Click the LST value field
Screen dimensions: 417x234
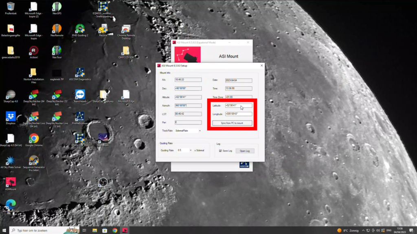188,114
